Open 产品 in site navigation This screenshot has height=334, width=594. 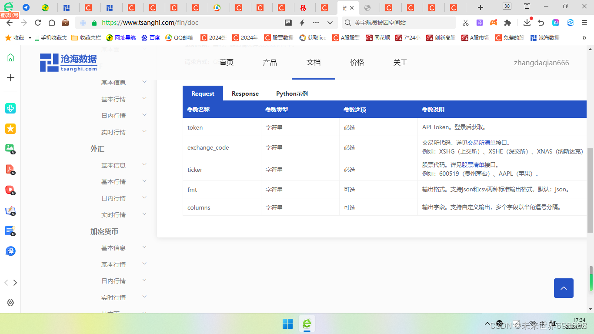click(x=270, y=63)
